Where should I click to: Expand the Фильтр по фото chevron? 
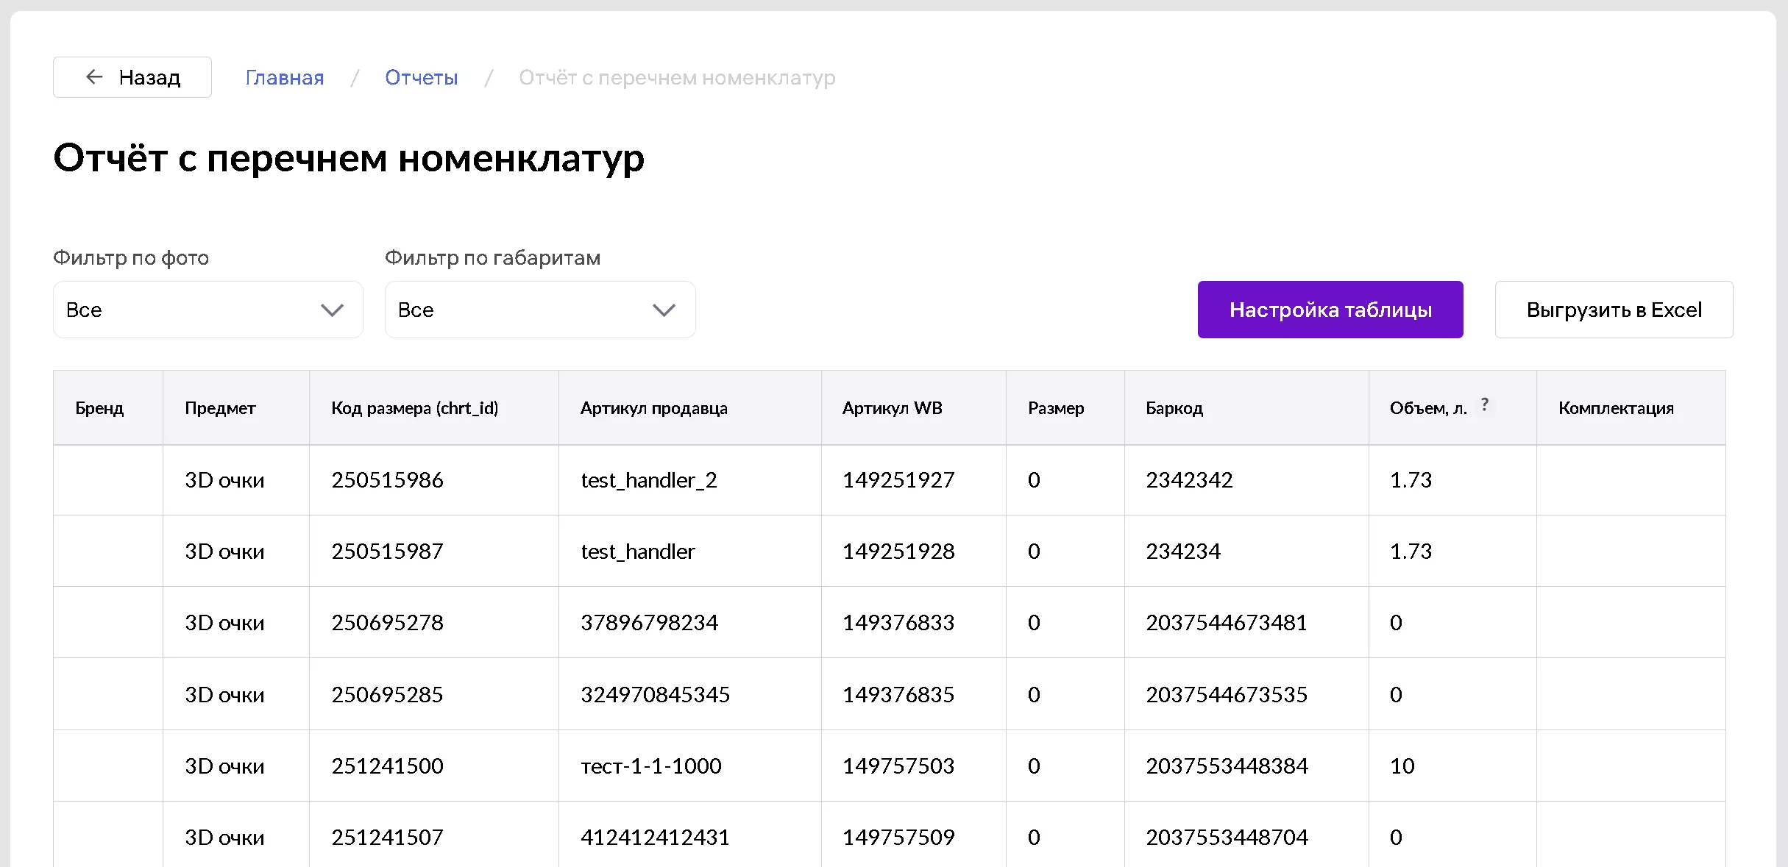(332, 310)
